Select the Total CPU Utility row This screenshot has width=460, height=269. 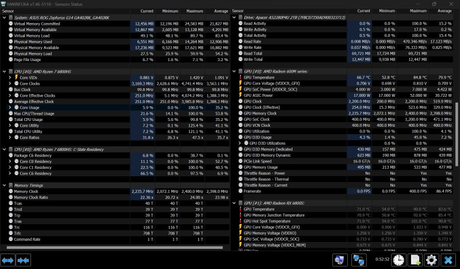coord(114,131)
